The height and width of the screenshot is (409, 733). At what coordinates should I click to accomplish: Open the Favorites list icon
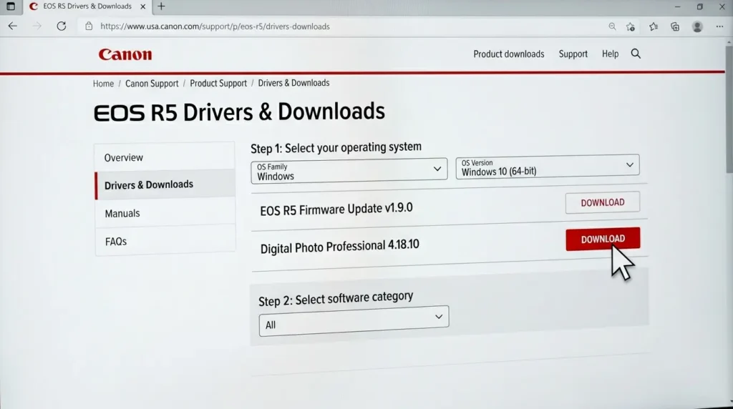pyautogui.click(x=654, y=26)
